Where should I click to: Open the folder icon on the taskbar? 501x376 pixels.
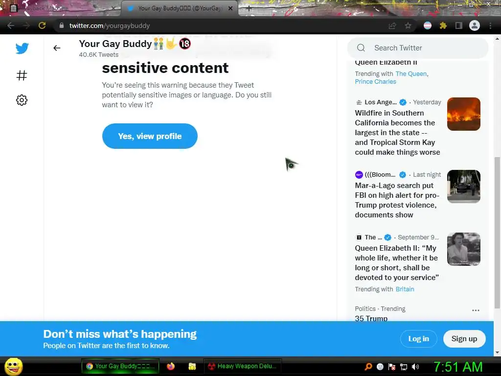pos(192,366)
